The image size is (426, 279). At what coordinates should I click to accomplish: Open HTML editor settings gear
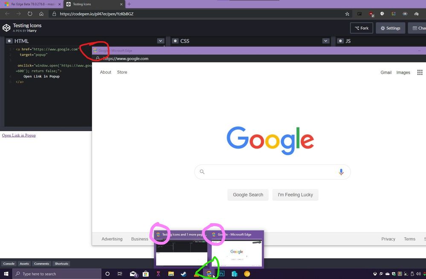pos(9,41)
